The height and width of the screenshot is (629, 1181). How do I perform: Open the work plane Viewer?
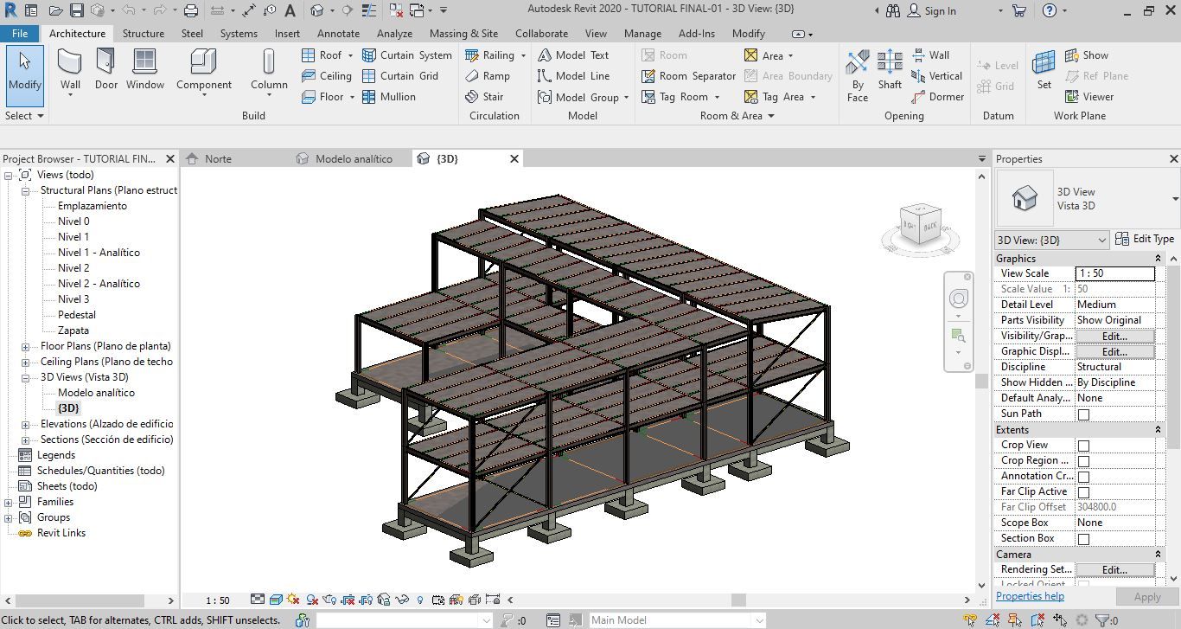pos(1089,97)
